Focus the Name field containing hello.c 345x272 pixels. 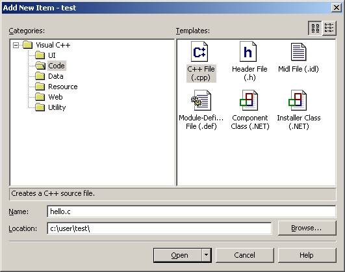[x=192, y=211]
